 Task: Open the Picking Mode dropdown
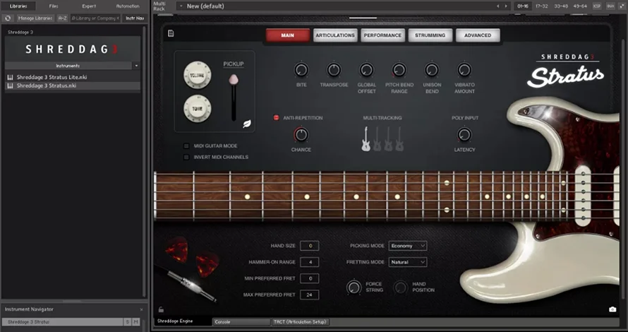(408, 246)
